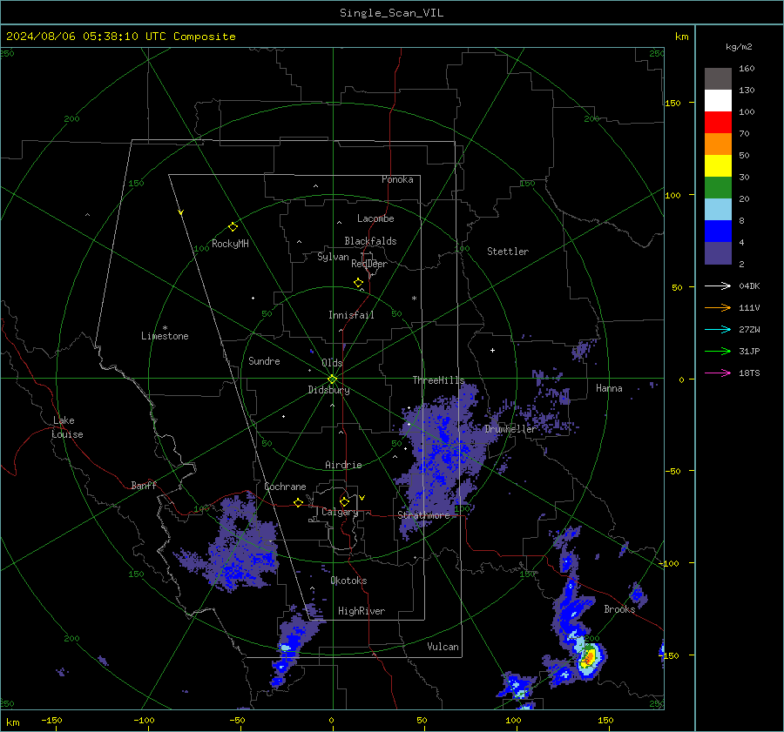
Task: Select the yellow diamond marker above the Calgary label
Action: coord(344,501)
